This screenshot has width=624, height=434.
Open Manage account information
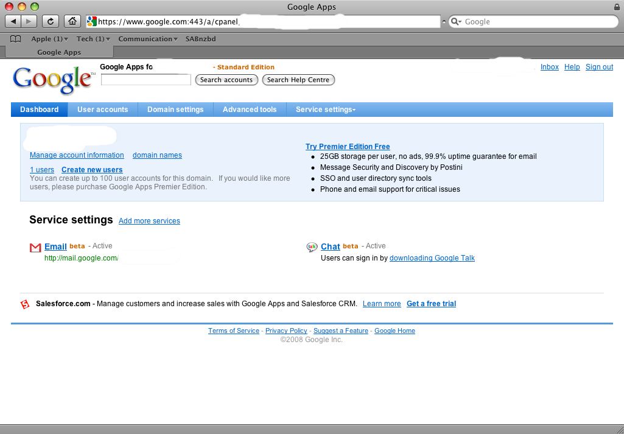[77, 155]
